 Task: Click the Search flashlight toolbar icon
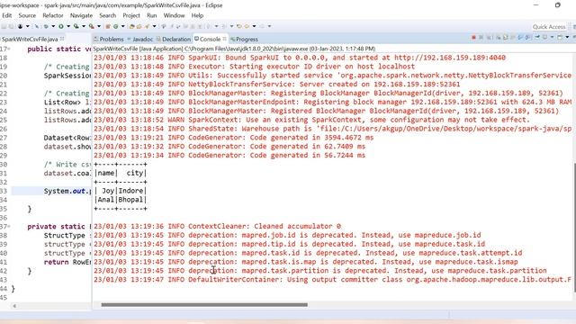pos(147,26)
